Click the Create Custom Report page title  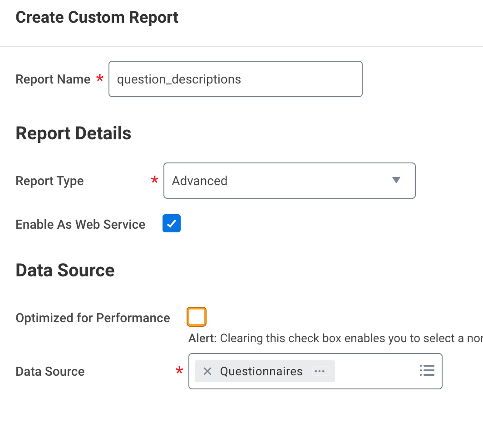click(x=97, y=18)
